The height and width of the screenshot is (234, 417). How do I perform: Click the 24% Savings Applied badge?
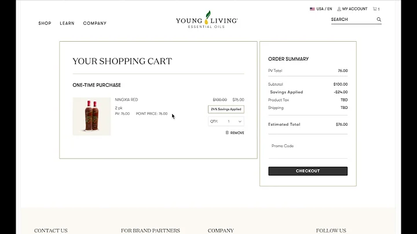pyautogui.click(x=226, y=109)
